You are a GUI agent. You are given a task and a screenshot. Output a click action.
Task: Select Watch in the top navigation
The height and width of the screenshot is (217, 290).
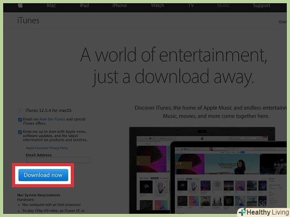[157, 6]
